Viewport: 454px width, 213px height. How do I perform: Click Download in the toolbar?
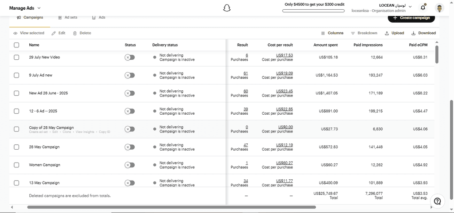coord(423,33)
